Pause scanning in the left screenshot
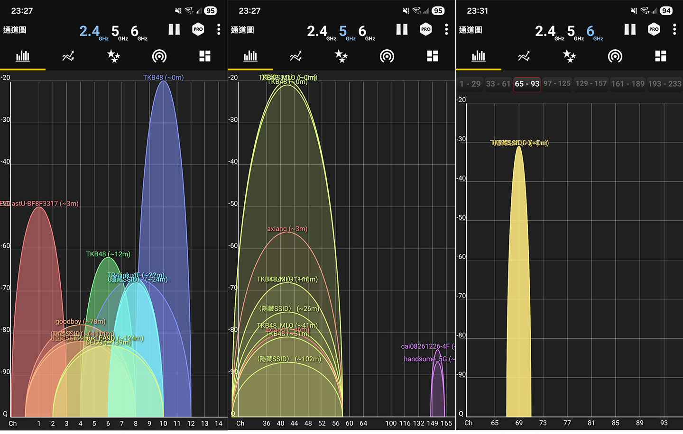The width and height of the screenshot is (683, 434). pyautogui.click(x=174, y=30)
